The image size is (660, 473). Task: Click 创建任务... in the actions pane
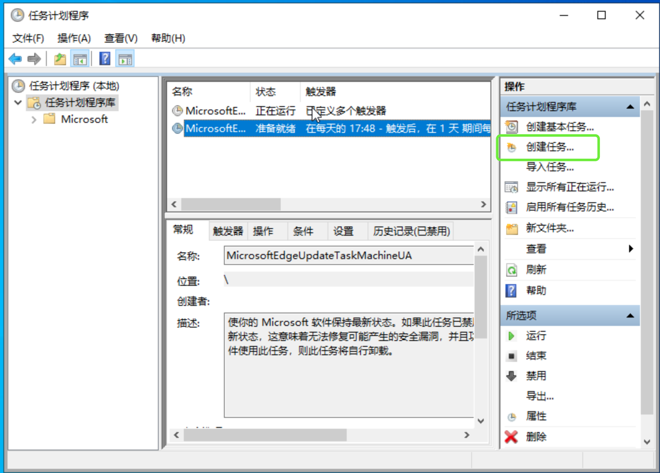pos(550,147)
